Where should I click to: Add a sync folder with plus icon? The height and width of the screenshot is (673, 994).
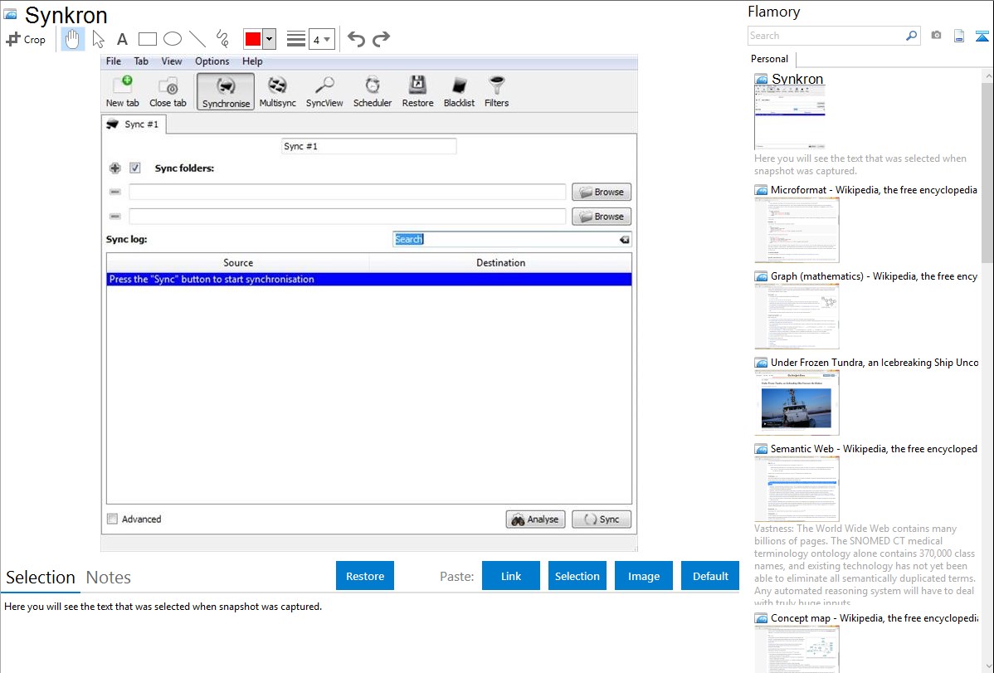point(115,168)
